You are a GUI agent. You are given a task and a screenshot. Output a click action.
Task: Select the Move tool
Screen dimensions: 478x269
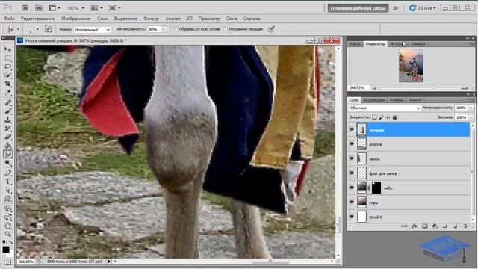coord(8,49)
